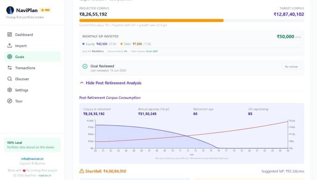This screenshot has height=180, width=317.
Task: Click the Goals target icon
Action: tap(9, 57)
